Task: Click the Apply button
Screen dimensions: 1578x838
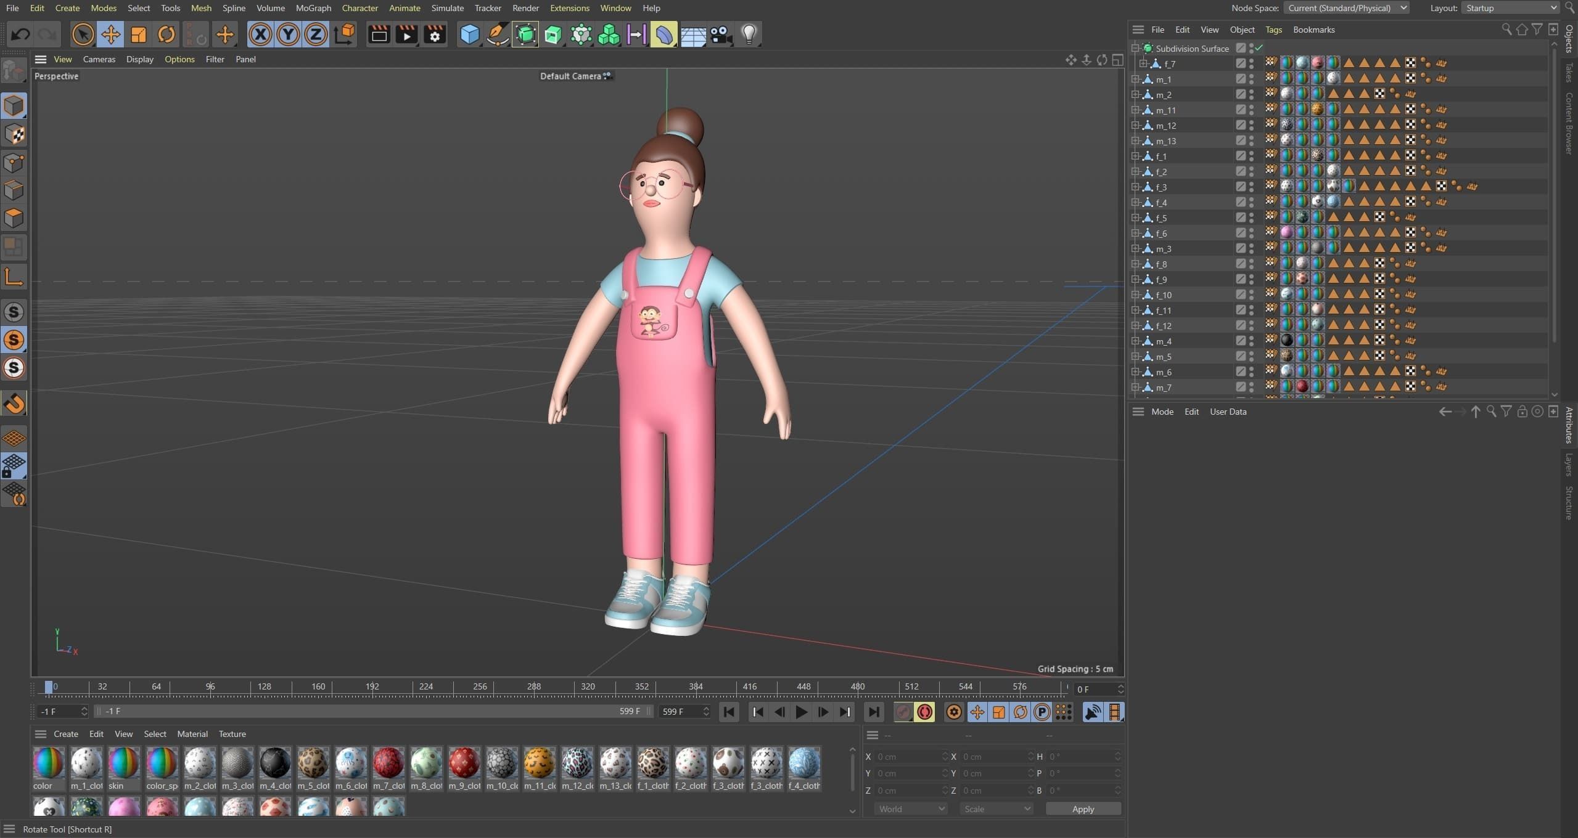Action: (1083, 809)
